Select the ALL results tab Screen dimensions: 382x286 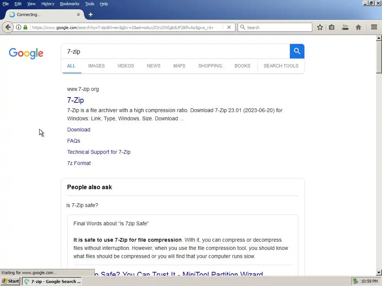71,66
